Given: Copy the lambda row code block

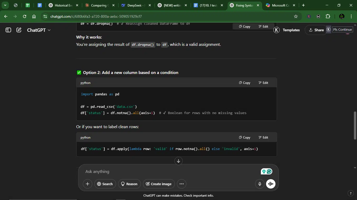Looking at the screenshot, I should tap(245, 137).
